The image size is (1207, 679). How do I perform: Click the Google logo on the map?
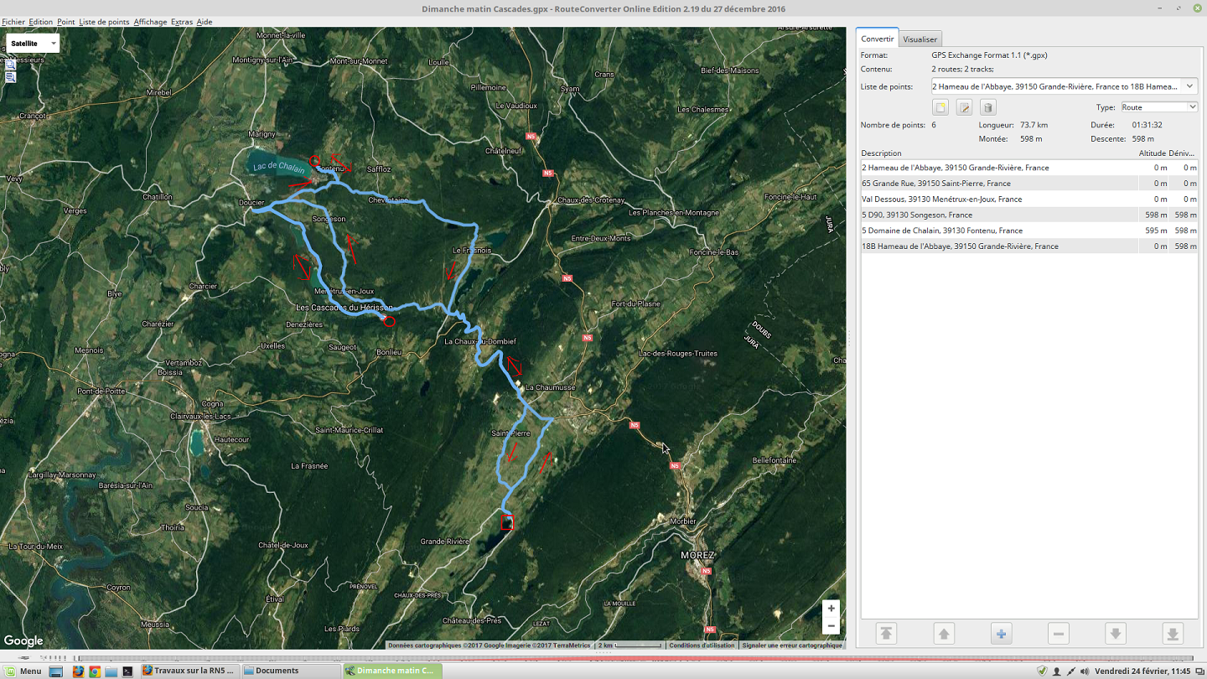click(x=23, y=641)
